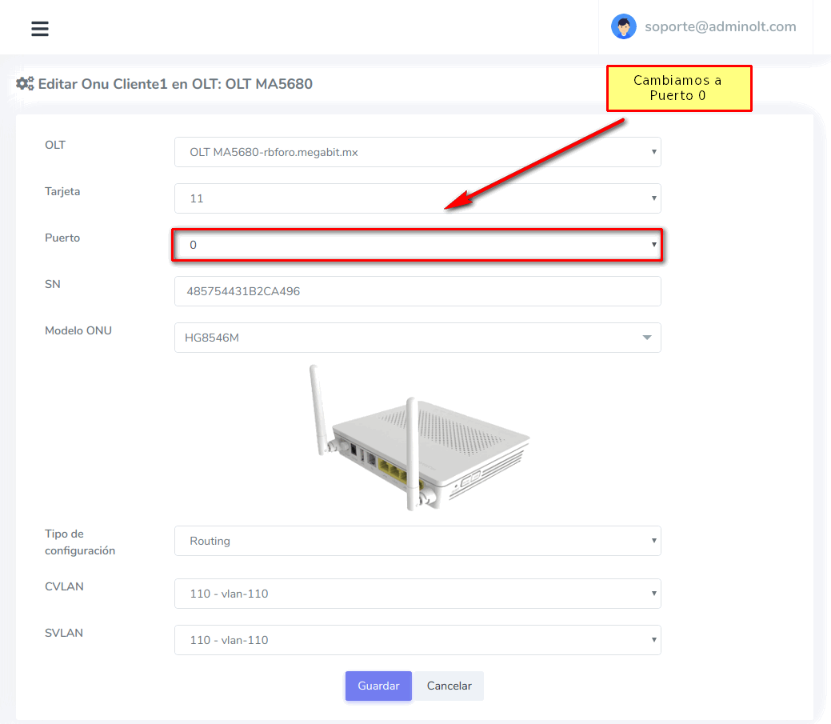Open the SVLAN dropdown
Viewport: 831px width, 724px height.
417,640
